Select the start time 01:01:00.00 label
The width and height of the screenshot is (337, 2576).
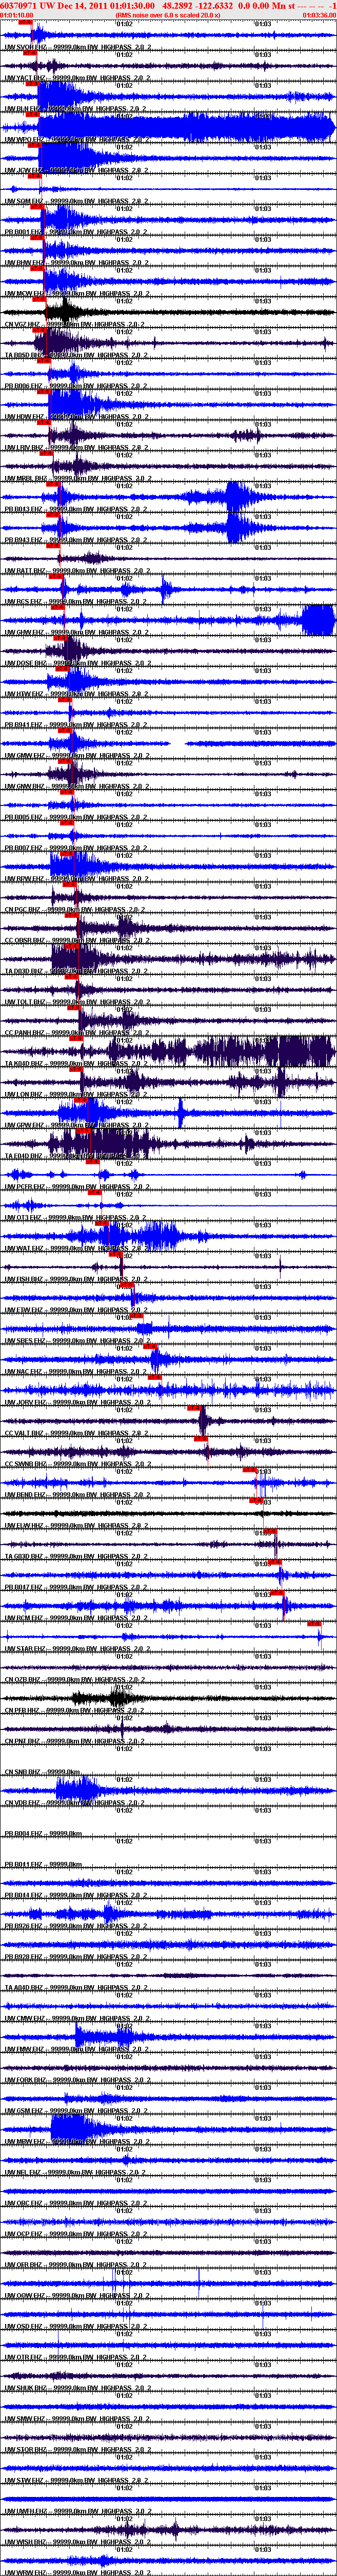17,15
